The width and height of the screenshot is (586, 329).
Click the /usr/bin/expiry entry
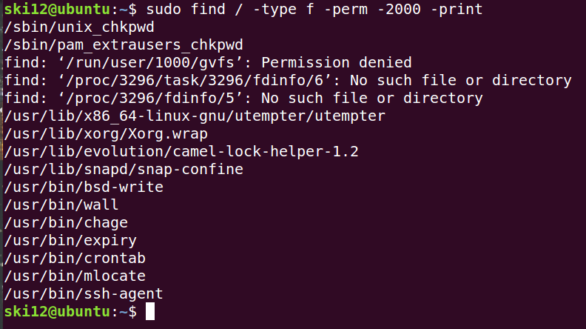(x=70, y=241)
